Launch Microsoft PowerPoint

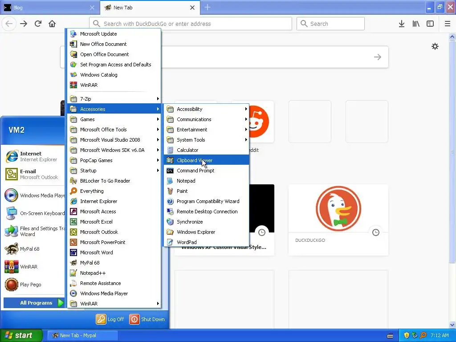pyautogui.click(x=114, y=242)
